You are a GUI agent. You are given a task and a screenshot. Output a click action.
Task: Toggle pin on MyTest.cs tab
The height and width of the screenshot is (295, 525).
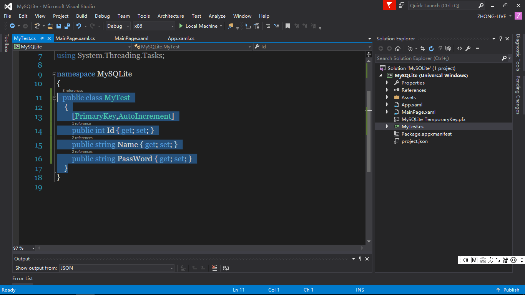(42, 38)
